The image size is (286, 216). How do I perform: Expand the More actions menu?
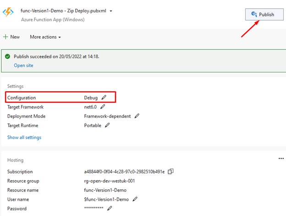tap(45, 37)
